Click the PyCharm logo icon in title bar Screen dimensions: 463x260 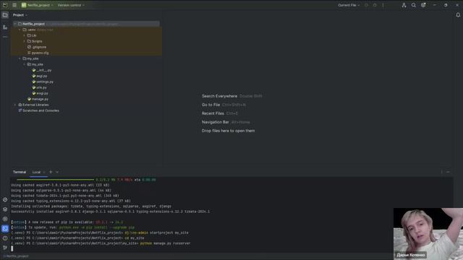pyautogui.click(x=5, y=5)
